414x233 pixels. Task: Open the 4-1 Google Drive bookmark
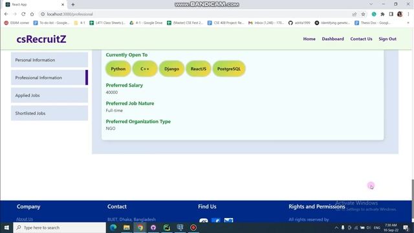pos(146,23)
